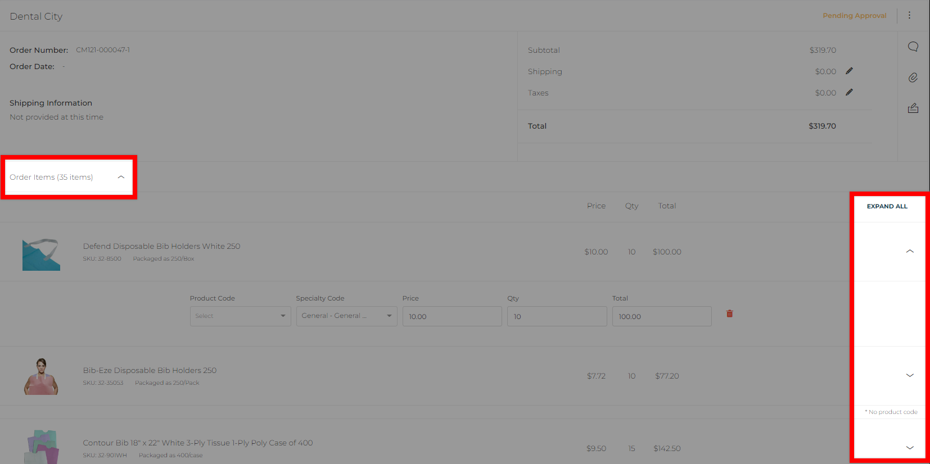Expand the Bib-Eze Disposable Bib Holders row
This screenshot has width=930, height=464.
910,376
